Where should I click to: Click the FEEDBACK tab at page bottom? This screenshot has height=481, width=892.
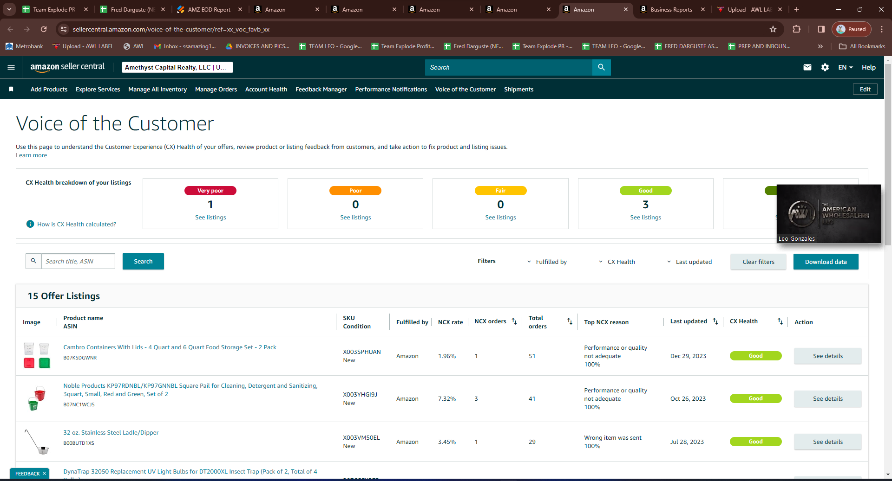(27, 474)
